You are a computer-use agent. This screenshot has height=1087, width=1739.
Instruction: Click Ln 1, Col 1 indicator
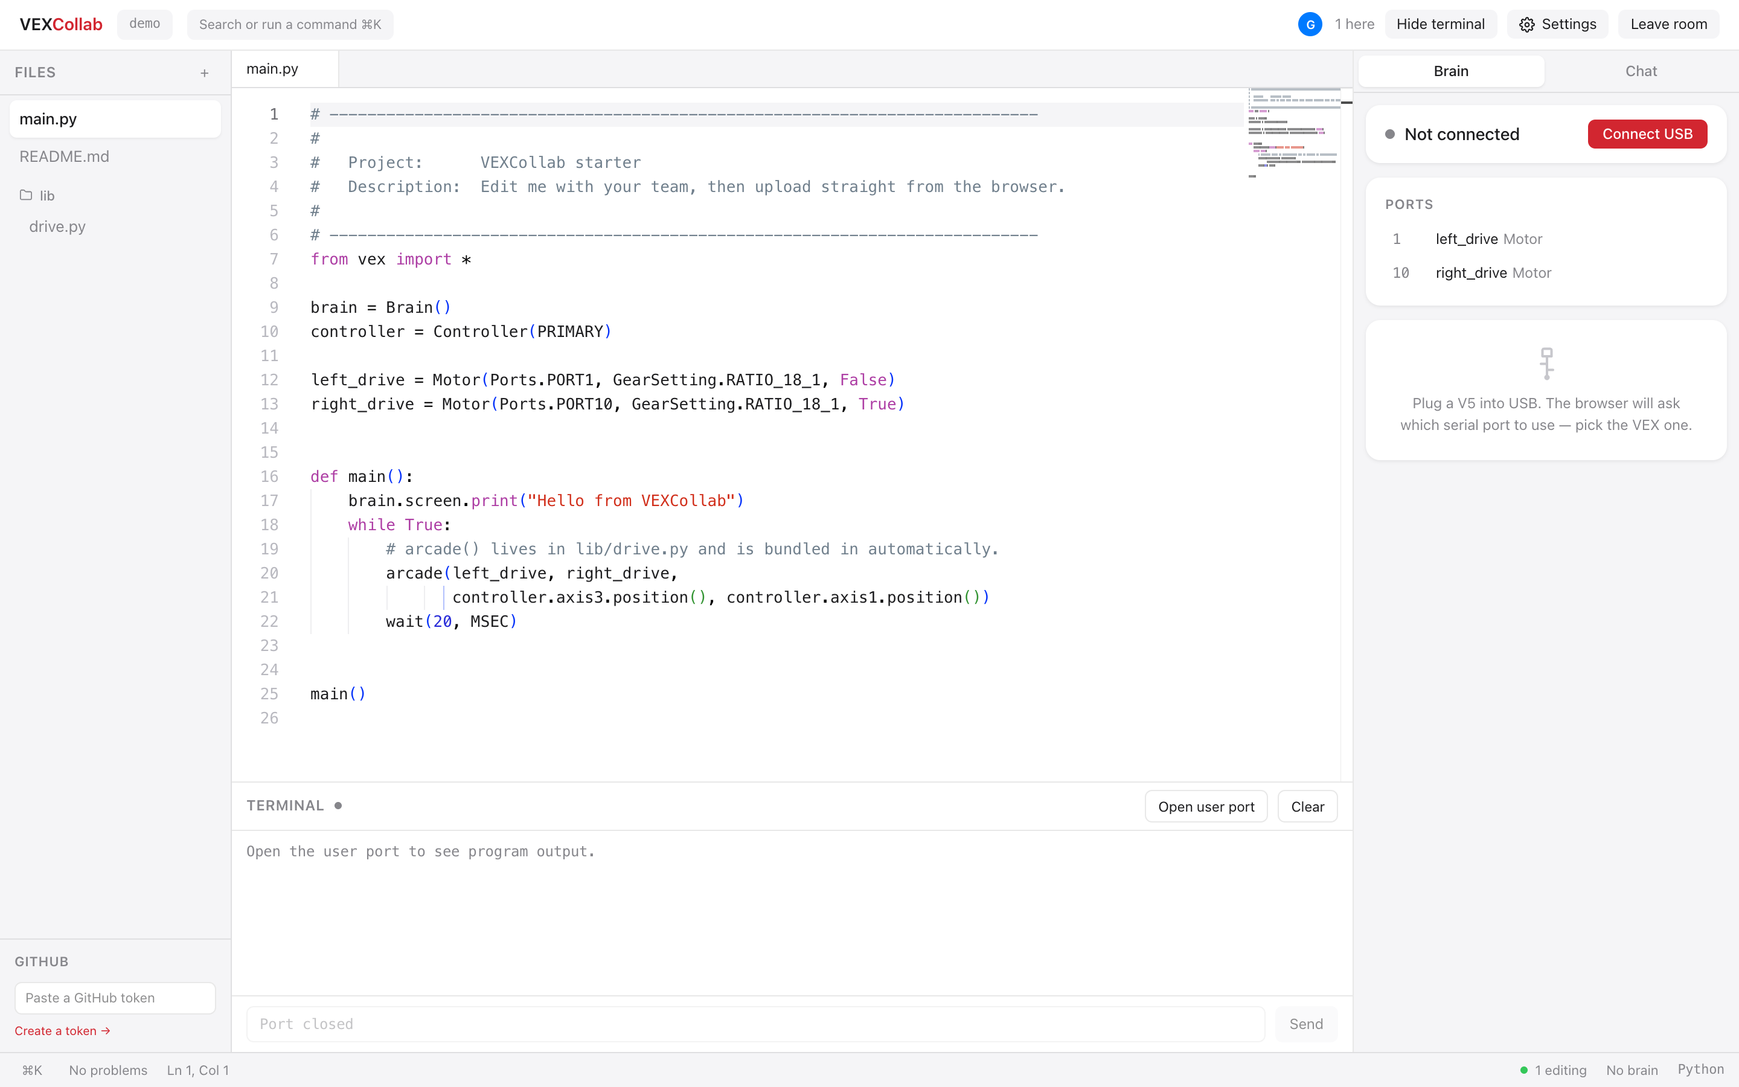[x=197, y=1071]
